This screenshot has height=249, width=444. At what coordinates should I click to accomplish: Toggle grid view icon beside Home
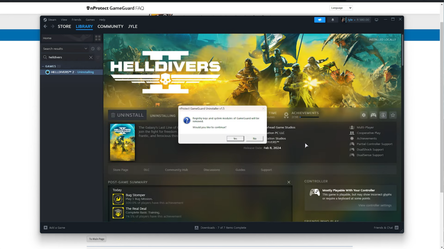click(x=98, y=38)
